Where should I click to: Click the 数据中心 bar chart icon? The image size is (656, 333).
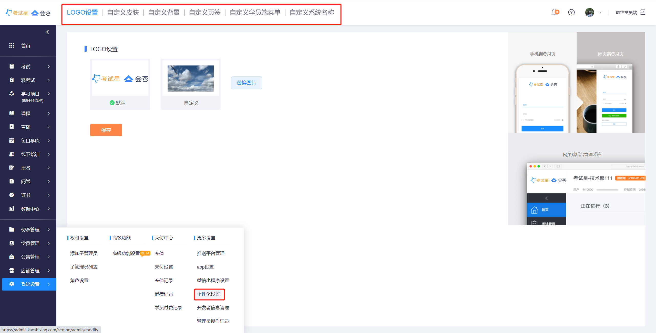[12, 209]
